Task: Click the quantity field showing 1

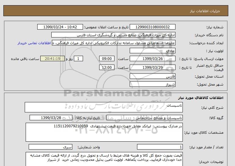Action: (160, 147)
